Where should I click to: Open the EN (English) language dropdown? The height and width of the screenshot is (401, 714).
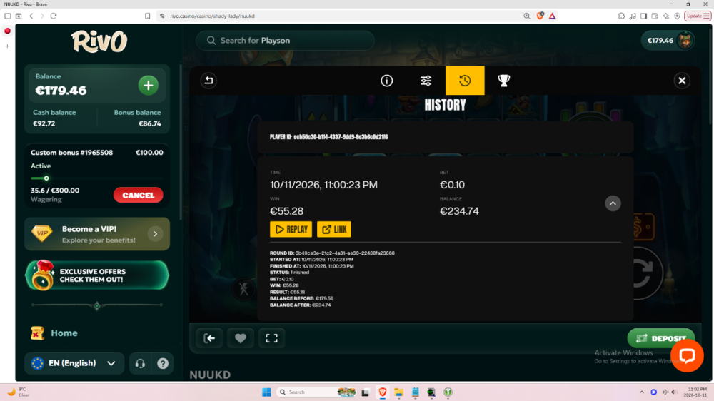[x=74, y=363]
